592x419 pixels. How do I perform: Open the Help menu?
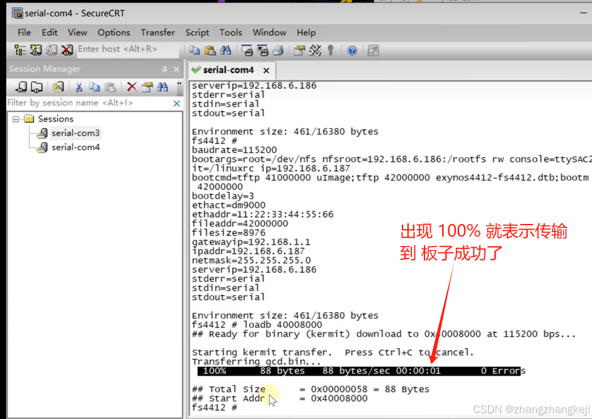[x=306, y=33]
